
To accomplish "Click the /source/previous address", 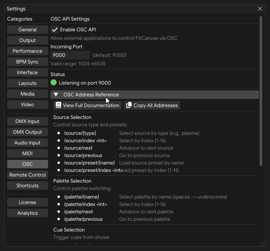I will pyautogui.click(x=83, y=155).
